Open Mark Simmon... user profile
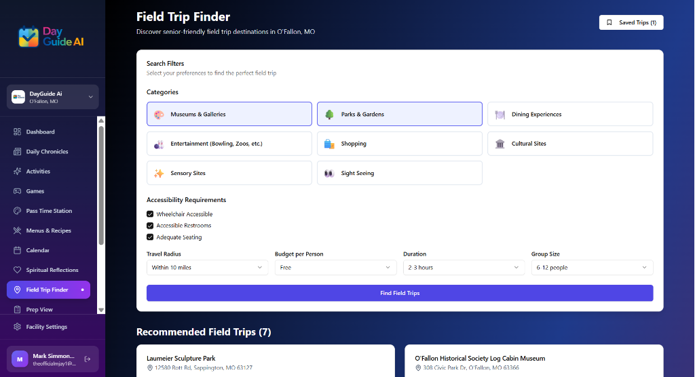The height and width of the screenshot is (377, 695). tap(53, 359)
